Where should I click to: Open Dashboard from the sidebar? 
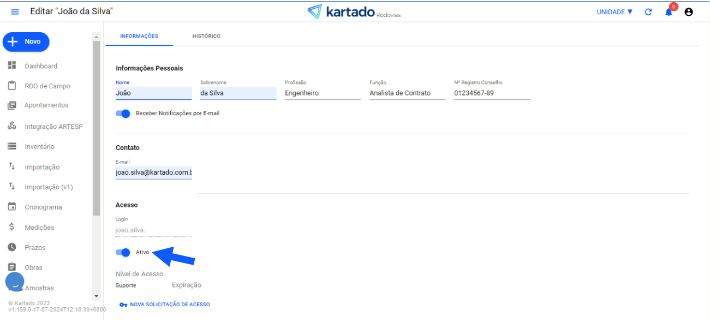click(x=40, y=66)
